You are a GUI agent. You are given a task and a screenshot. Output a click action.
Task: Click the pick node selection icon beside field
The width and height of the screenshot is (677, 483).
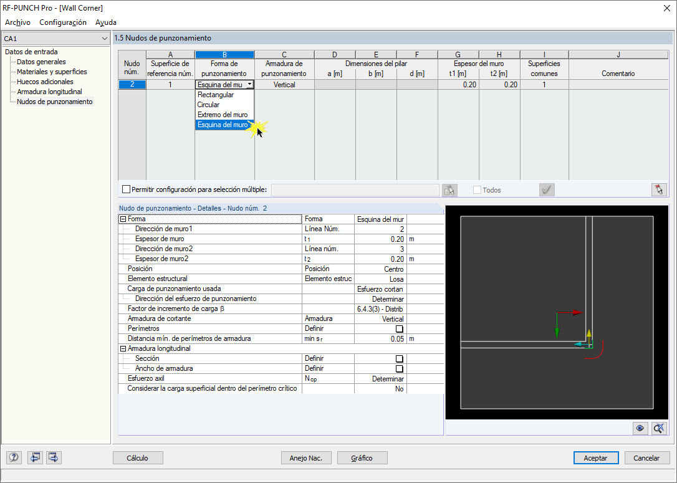(449, 190)
